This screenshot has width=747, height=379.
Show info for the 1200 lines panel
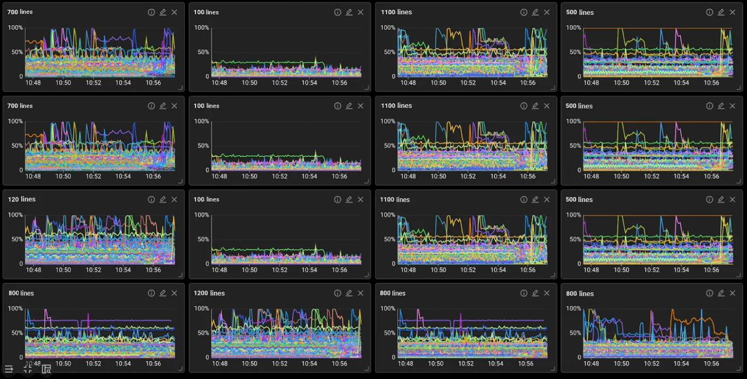coord(338,293)
